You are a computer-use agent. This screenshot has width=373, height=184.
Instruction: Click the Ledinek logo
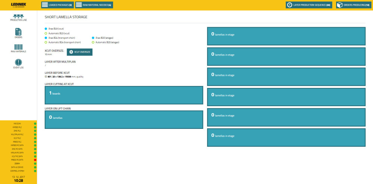(18, 5)
